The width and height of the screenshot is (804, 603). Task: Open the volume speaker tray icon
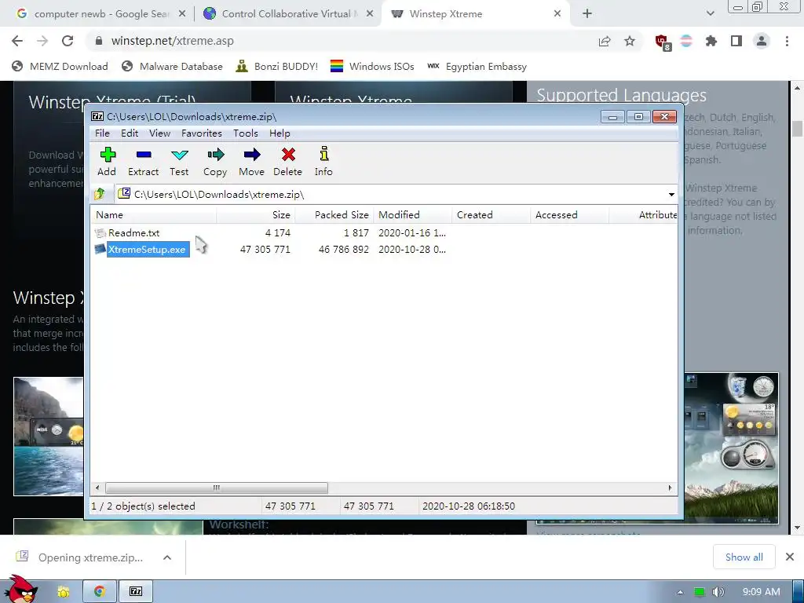click(718, 592)
